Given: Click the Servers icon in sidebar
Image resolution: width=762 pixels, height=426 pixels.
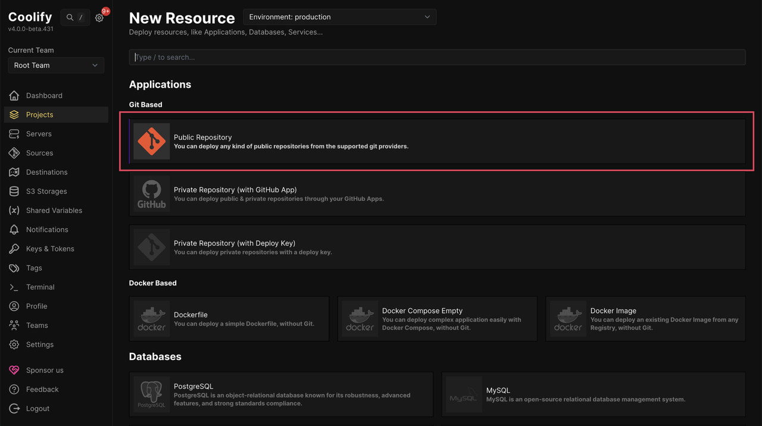Looking at the screenshot, I should coord(14,134).
